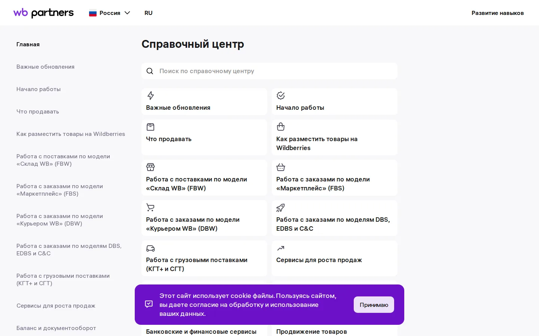Viewport: 539px width, 336px height.
Task: Open Работа с заказами DBS, EDBS card title
Action: (333, 224)
